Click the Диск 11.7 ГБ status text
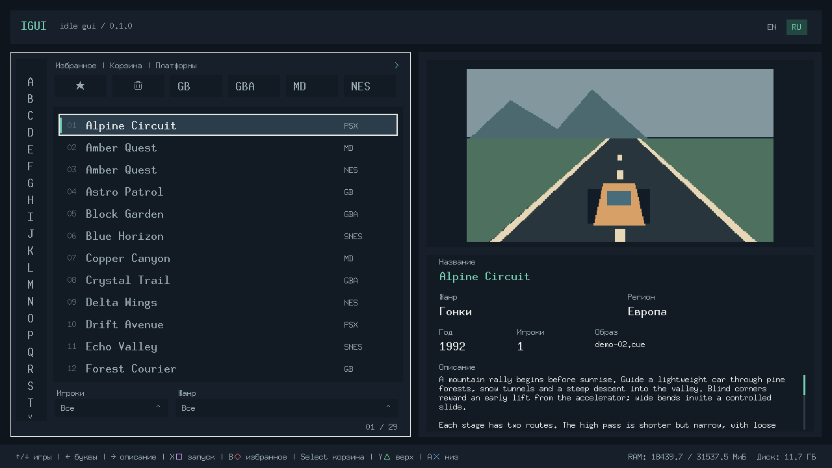 click(x=786, y=457)
